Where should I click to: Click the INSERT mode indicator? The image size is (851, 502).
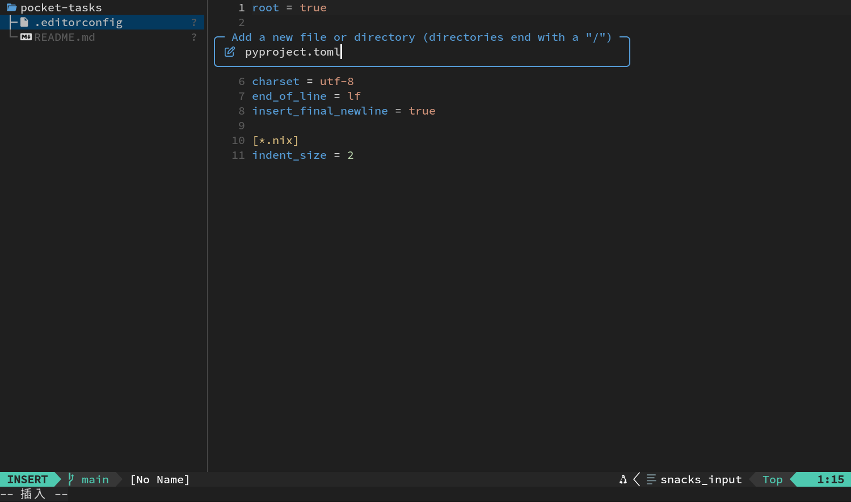(x=27, y=479)
